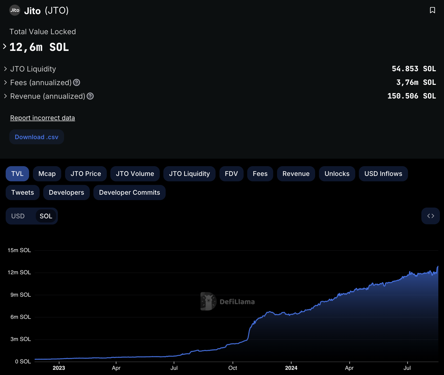Toggle the Developer Commits chart series
This screenshot has width=444, height=375.
[x=129, y=193]
